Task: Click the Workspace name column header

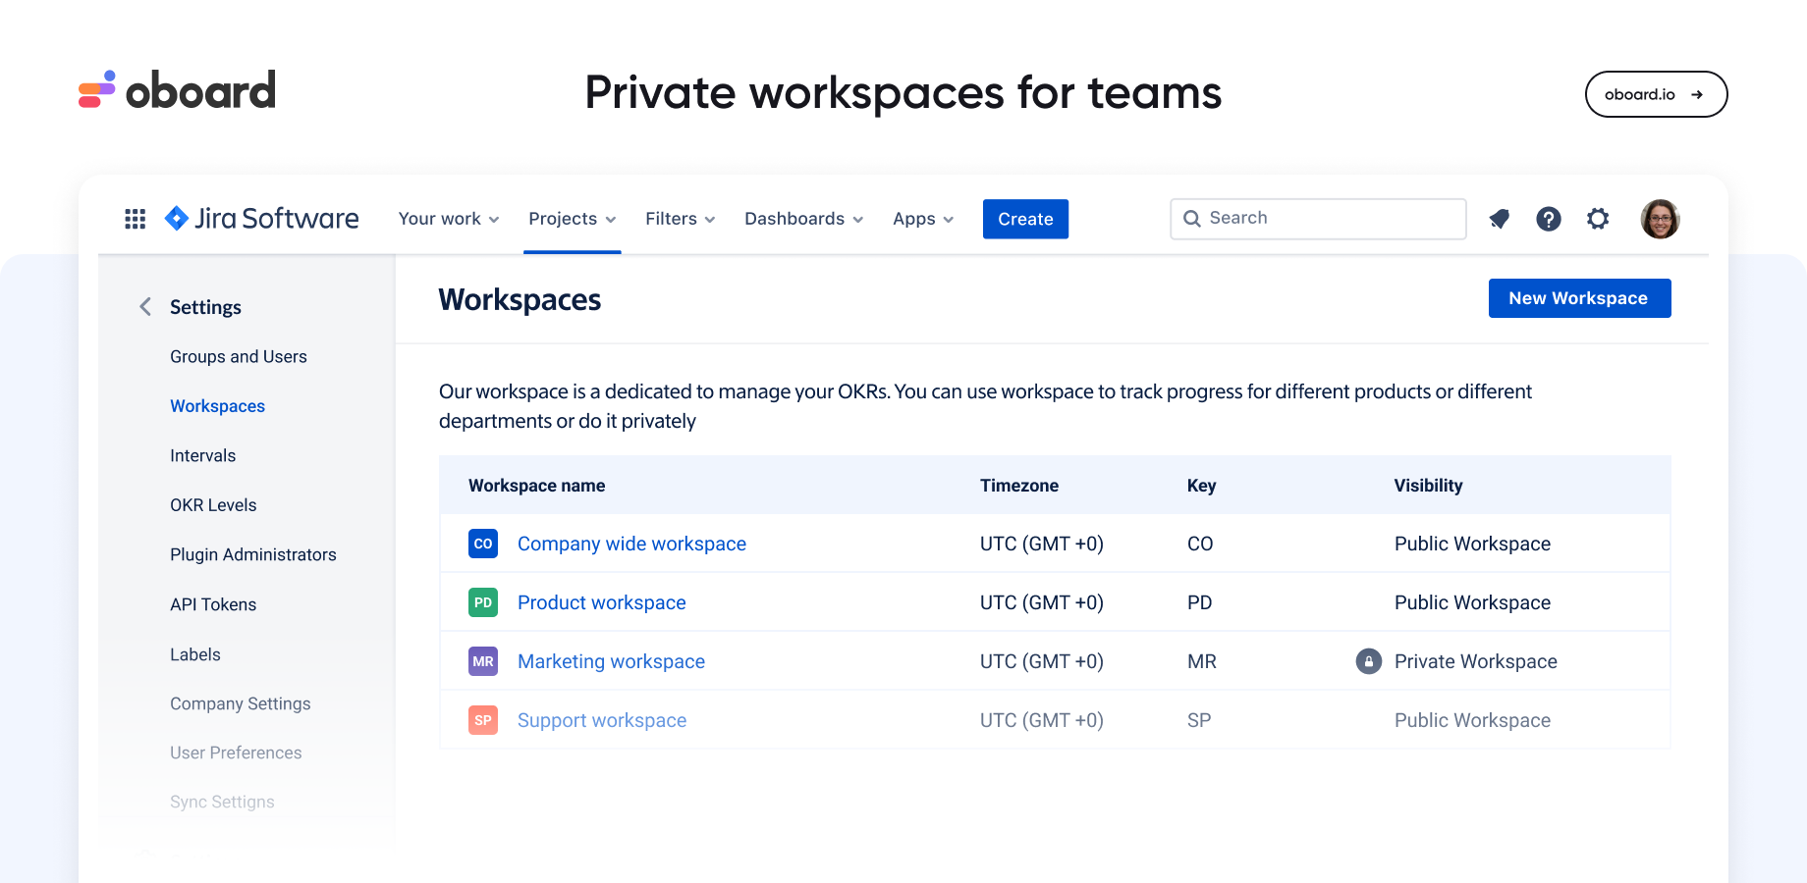Action: 536,486
